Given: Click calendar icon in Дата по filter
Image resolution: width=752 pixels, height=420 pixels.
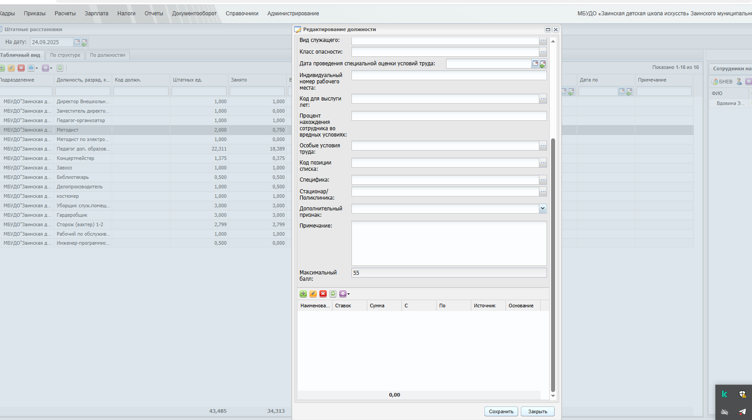Looking at the screenshot, I should tap(622, 91).
